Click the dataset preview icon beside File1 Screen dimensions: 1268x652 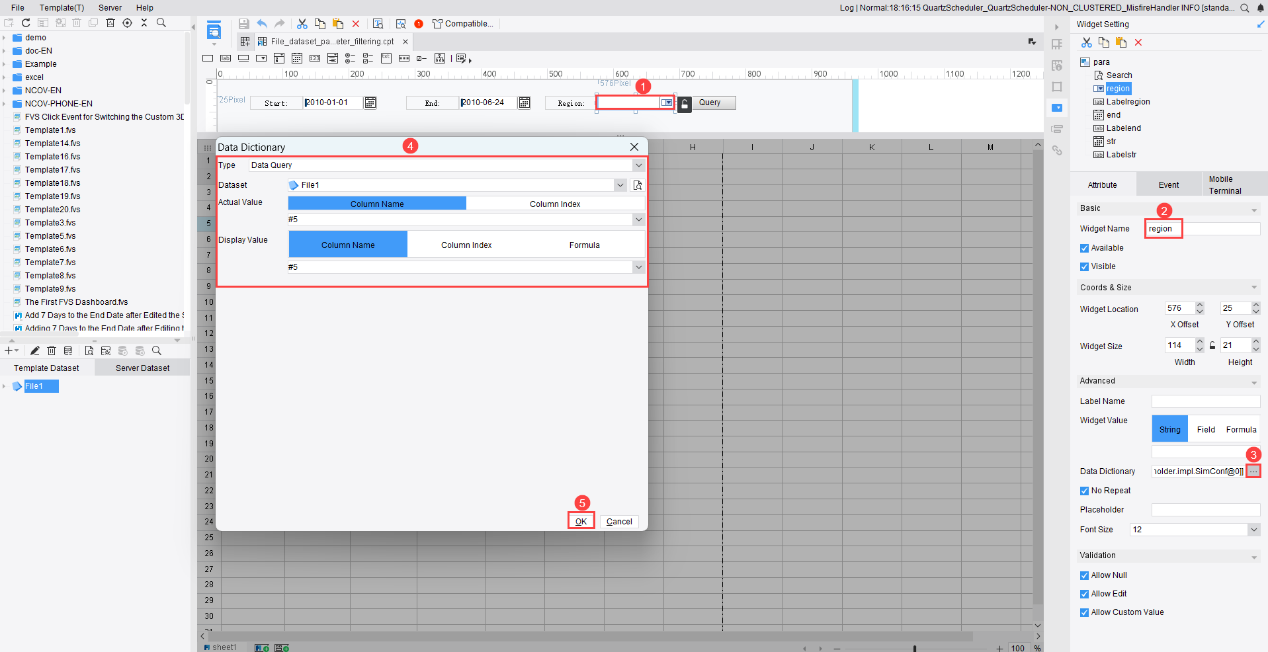(x=638, y=185)
